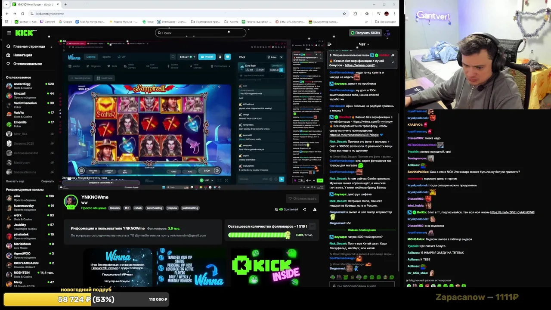
Task: Toggle heart on follower goal panel
Action: (x=313, y=226)
